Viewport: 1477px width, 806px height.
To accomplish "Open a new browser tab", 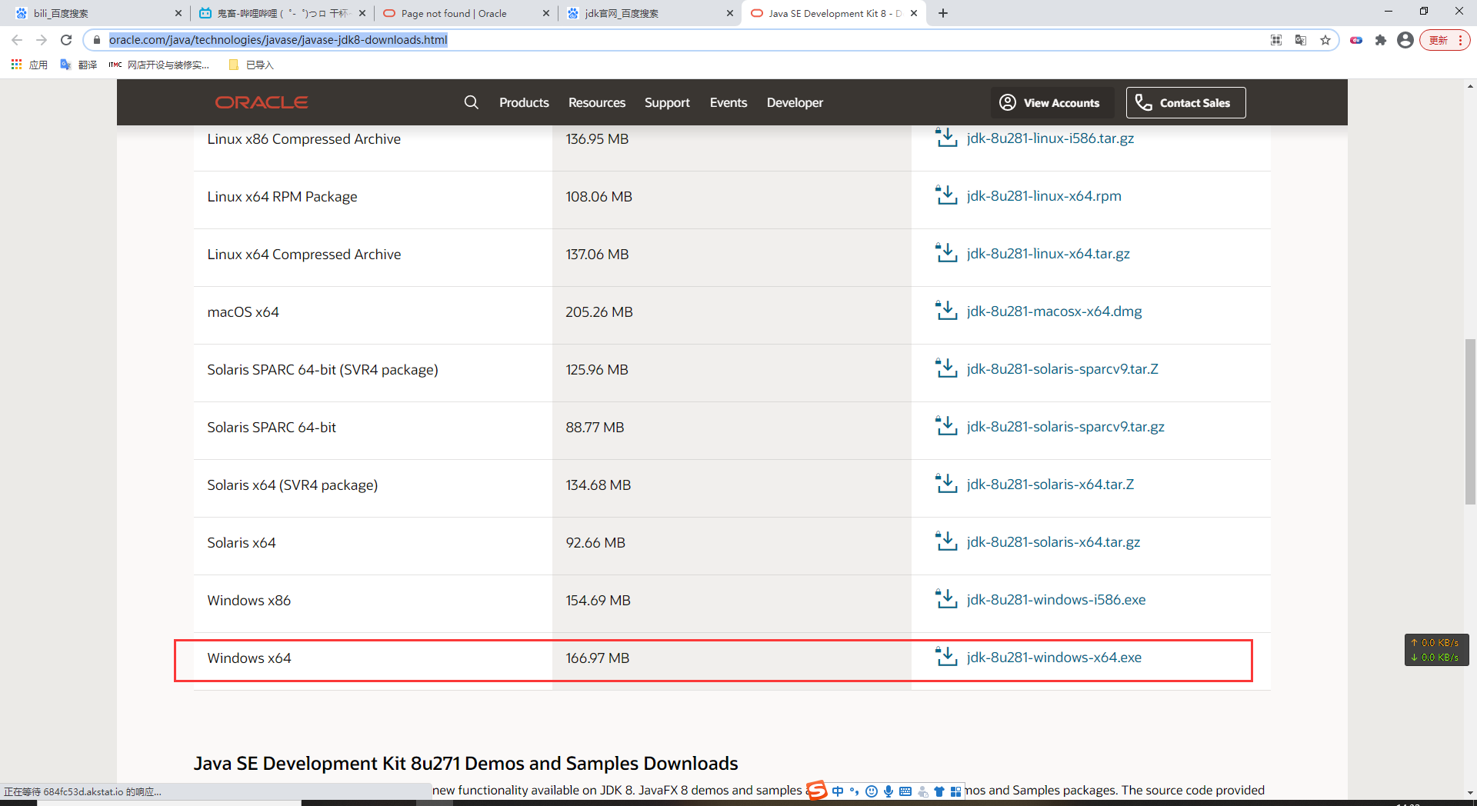I will click(x=943, y=13).
